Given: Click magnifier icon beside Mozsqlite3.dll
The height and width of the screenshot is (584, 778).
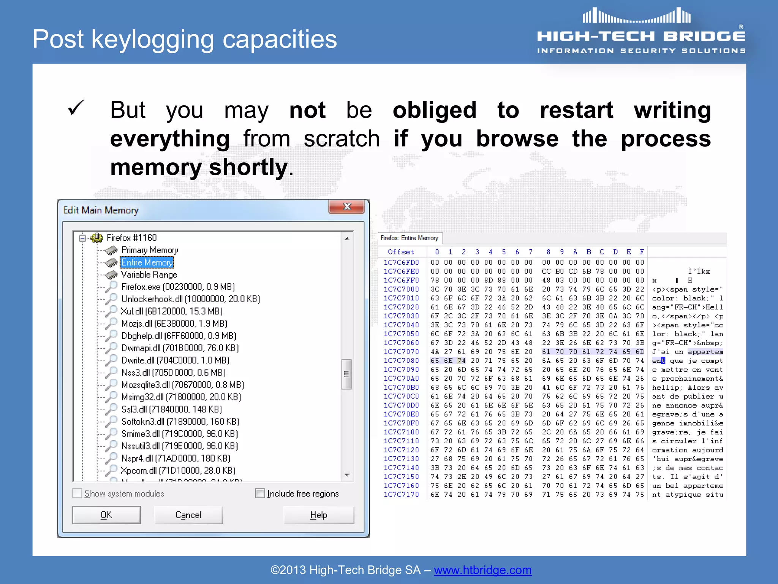Looking at the screenshot, I should pos(111,384).
